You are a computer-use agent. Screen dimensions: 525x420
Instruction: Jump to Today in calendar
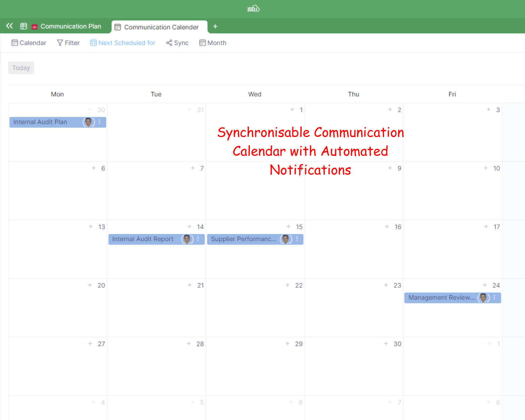(x=21, y=68)
